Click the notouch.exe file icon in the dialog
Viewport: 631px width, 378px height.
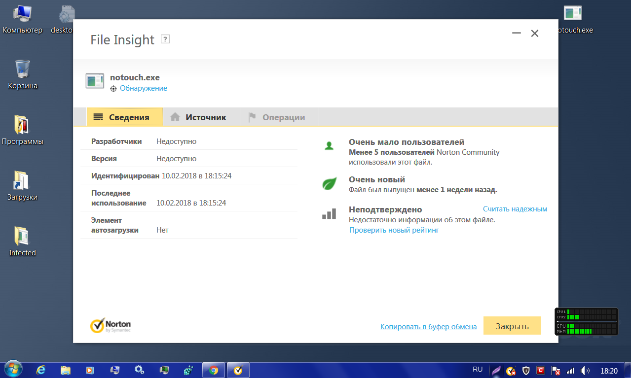[95, 81]
